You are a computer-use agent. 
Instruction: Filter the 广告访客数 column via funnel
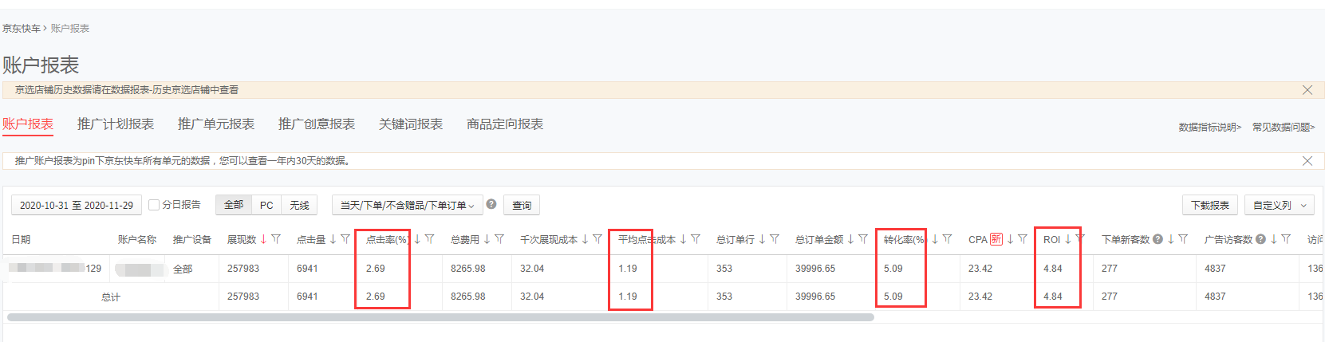[x=1286, y=239]
